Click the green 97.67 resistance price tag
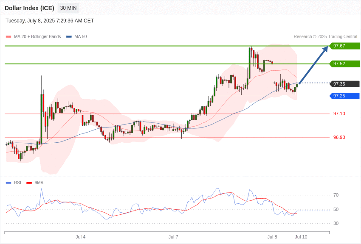Screen dimensions: 361x244 point(344,46)
